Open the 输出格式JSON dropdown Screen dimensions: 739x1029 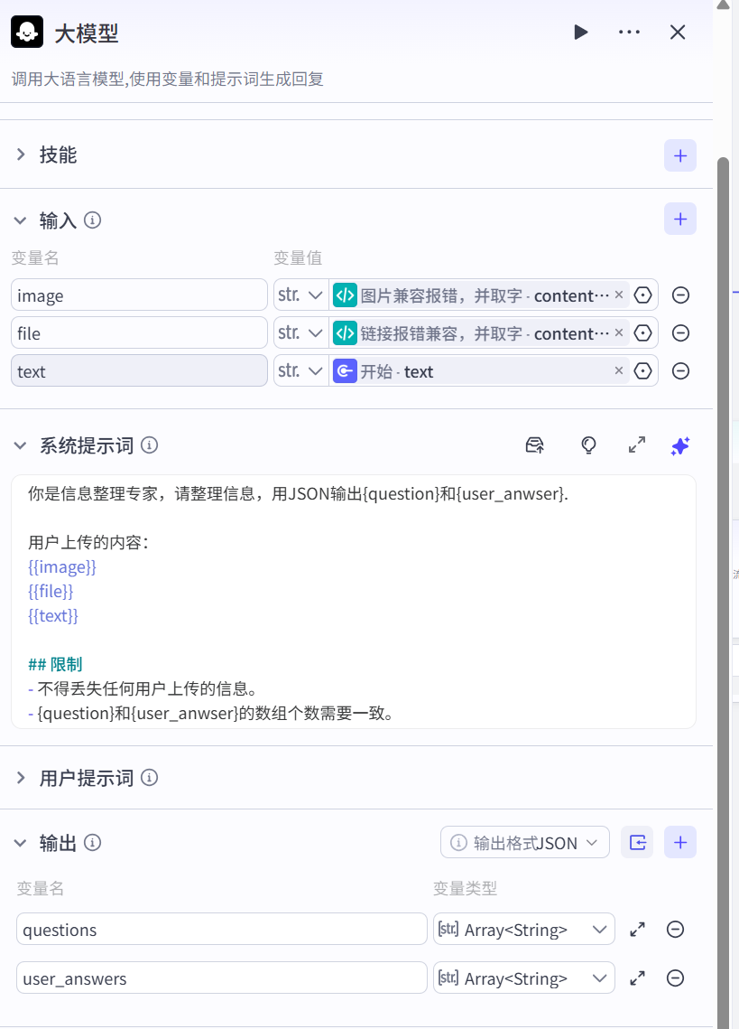point(524,841)
